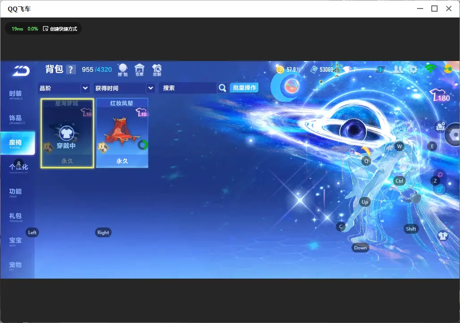Click the 批量操作 batch button
This screenshot has width=460, height=323.
[x=244, y=88]
